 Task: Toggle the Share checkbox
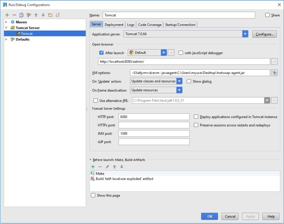click(x=267, y=15)
